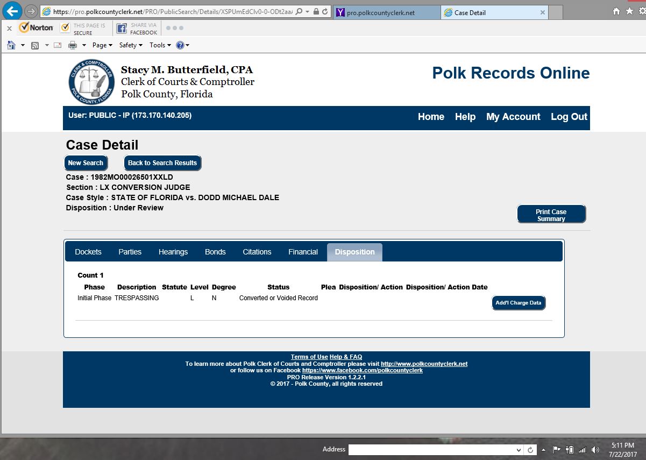Start a New Search
The width and height of the screenshot is (646, 460).
86,163
